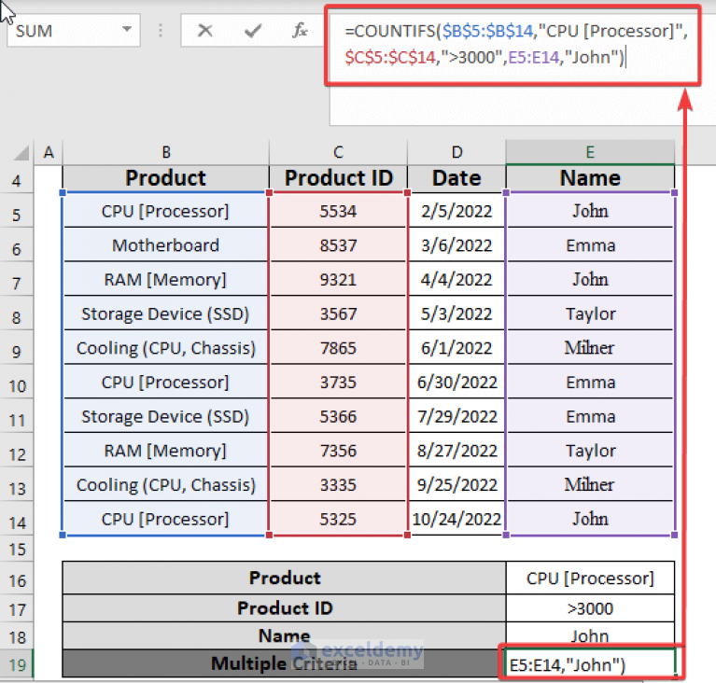Select the Motherboard cell

point(166,245)
